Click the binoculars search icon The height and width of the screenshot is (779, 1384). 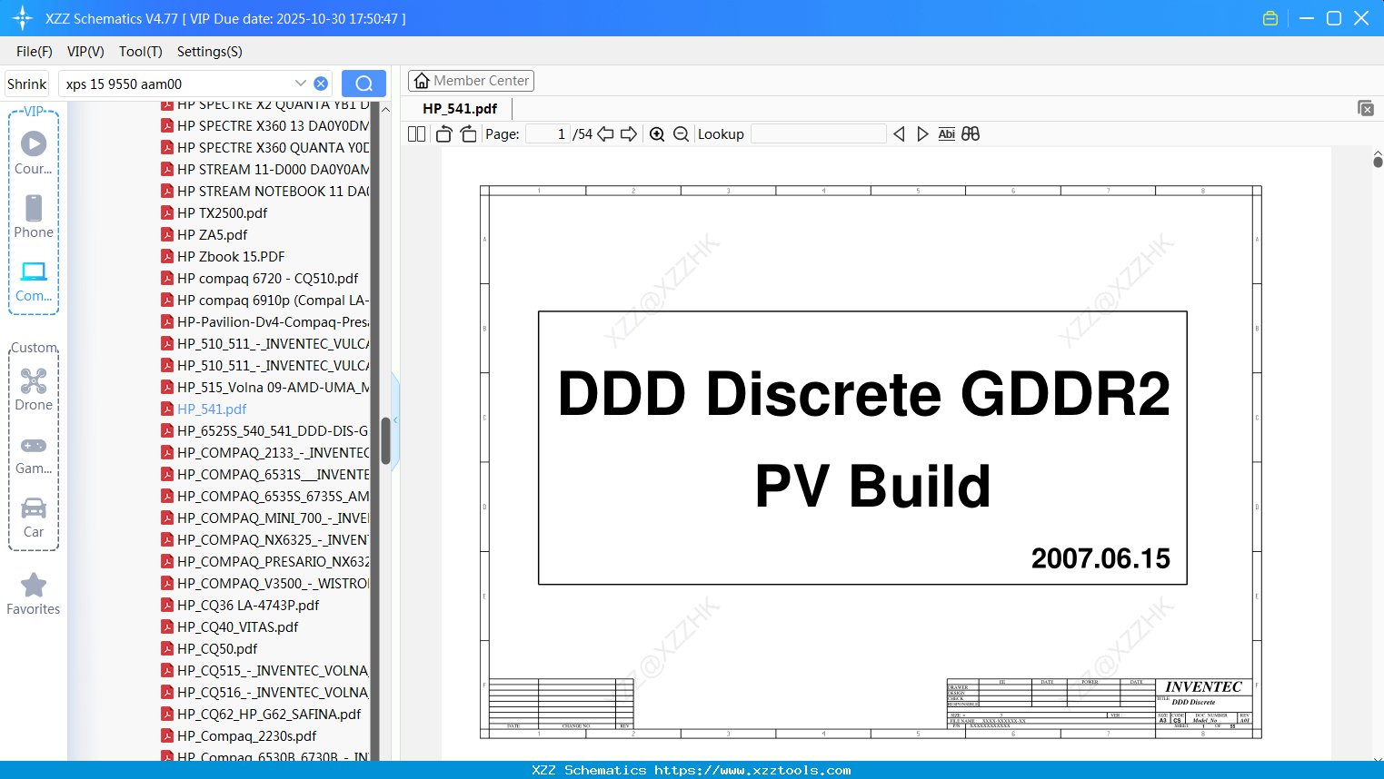[x=971, y=134]
